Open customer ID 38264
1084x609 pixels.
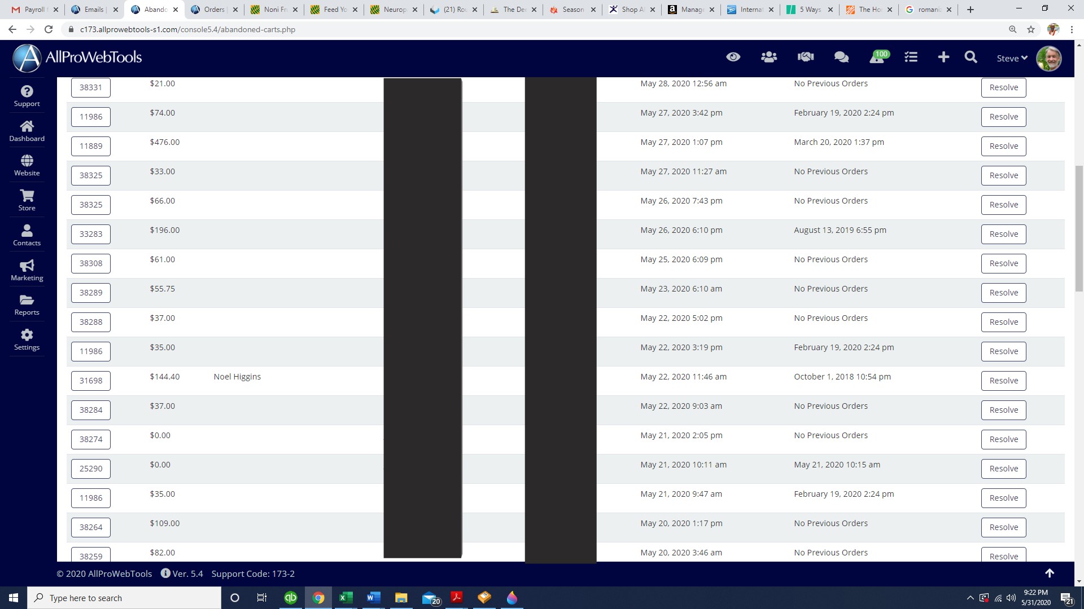point(91,527)
